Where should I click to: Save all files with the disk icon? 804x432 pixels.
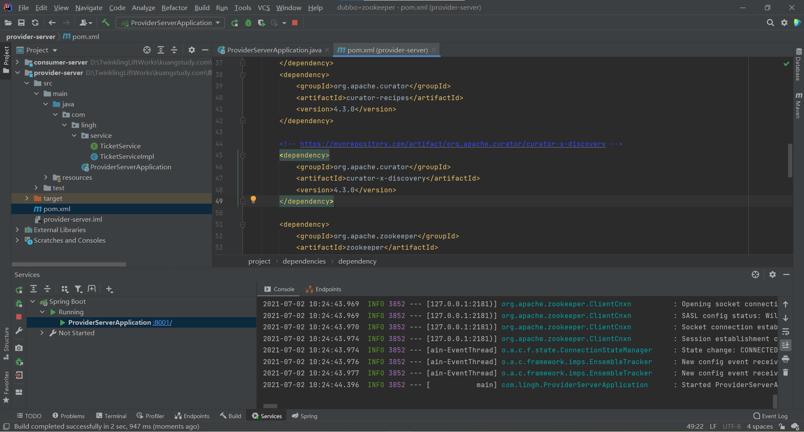point(21,23)
